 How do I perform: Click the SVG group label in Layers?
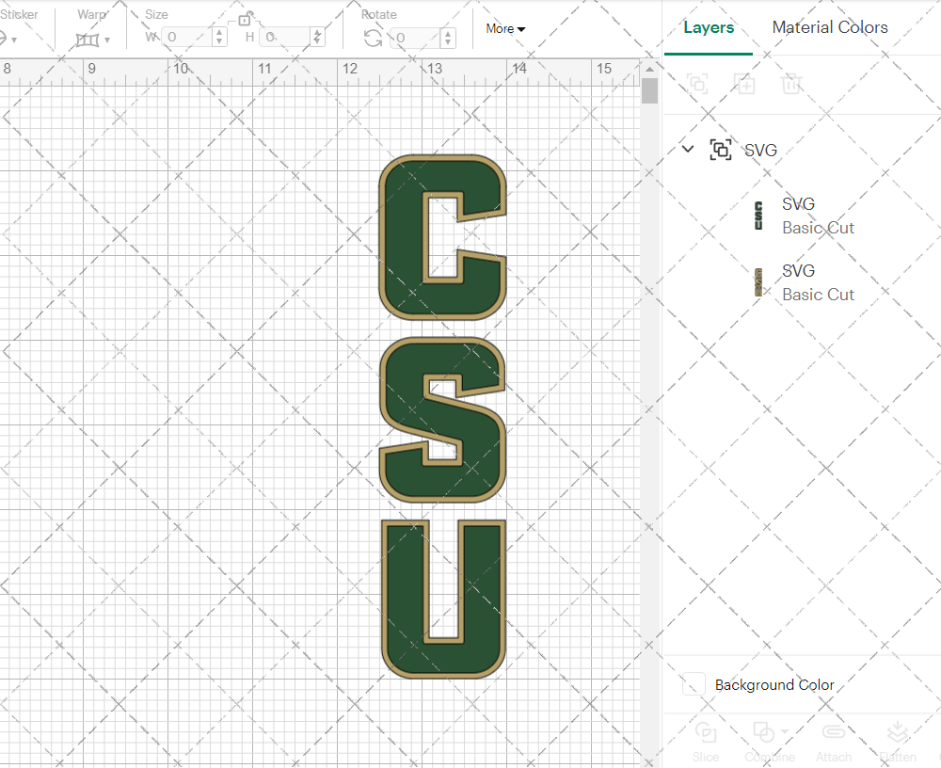[760, 150]
